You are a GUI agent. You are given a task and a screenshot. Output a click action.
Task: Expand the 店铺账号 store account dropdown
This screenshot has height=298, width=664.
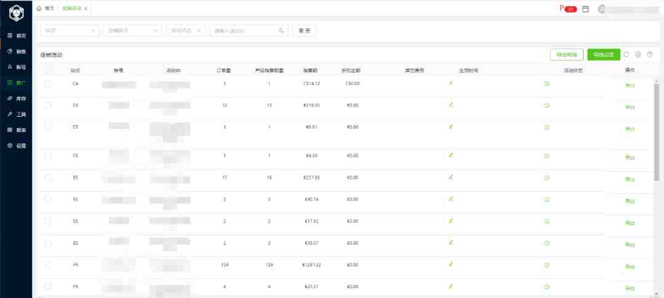click(x=133, y=31)
